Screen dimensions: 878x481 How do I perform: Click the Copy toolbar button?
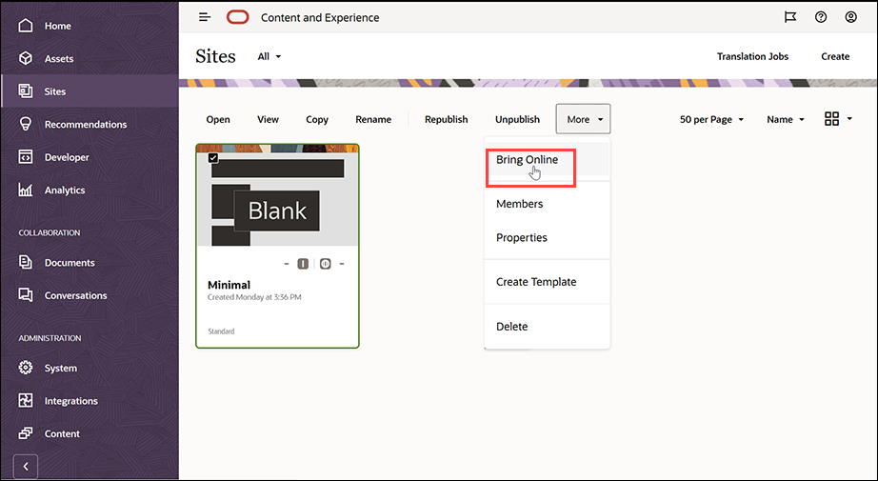coord(317,119)
